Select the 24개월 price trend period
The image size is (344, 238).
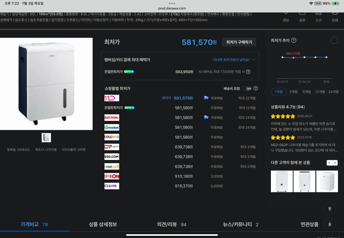coord(333,92)
